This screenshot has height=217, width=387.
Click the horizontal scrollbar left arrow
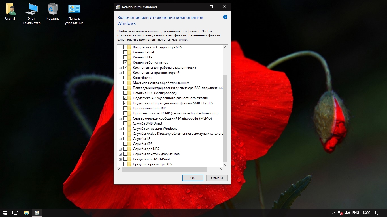[120, 169]
